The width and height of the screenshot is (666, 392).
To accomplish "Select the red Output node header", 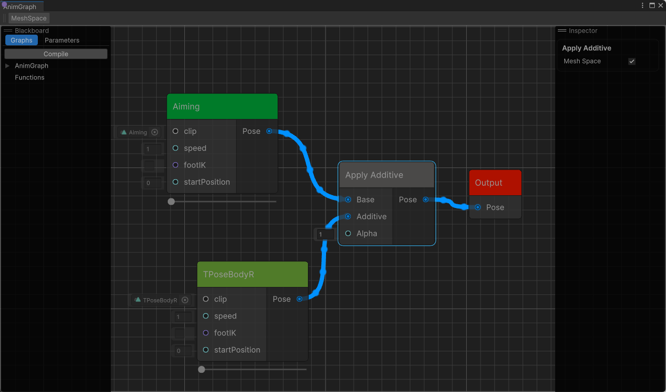I will [496, 182].
